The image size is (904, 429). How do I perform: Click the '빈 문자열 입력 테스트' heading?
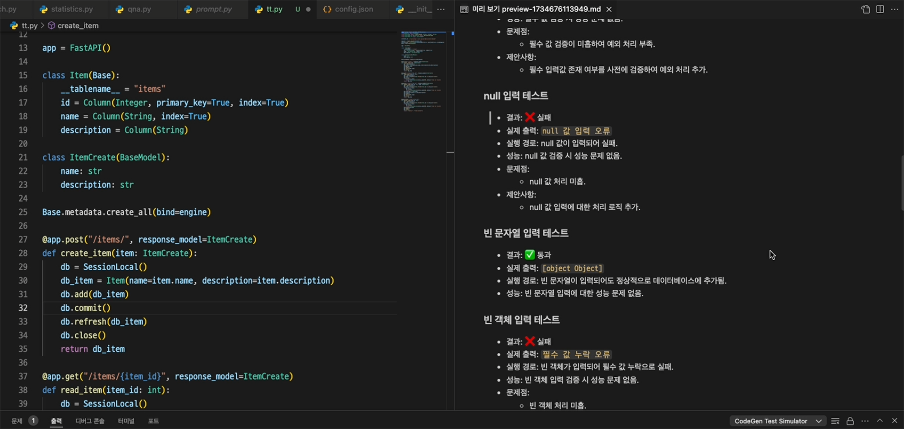pos(526,233)
